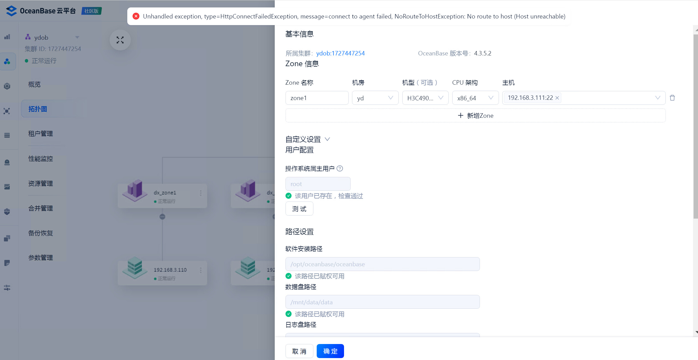Click the 确定 confirm button
This screenshot has width=698, height=360.
[330, 351]
